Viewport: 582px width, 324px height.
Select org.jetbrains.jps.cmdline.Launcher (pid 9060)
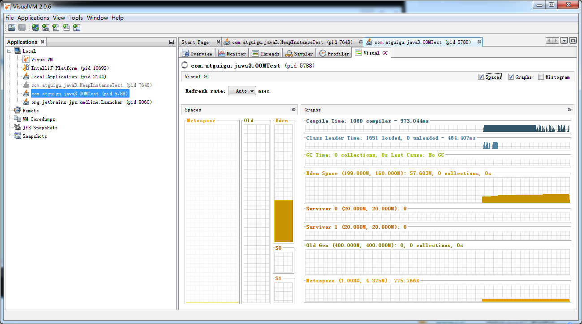coord(91,102)
